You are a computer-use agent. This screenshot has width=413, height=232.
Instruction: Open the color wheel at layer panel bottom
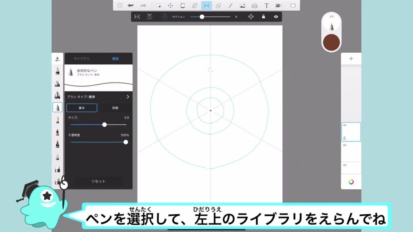click(351, 182)
